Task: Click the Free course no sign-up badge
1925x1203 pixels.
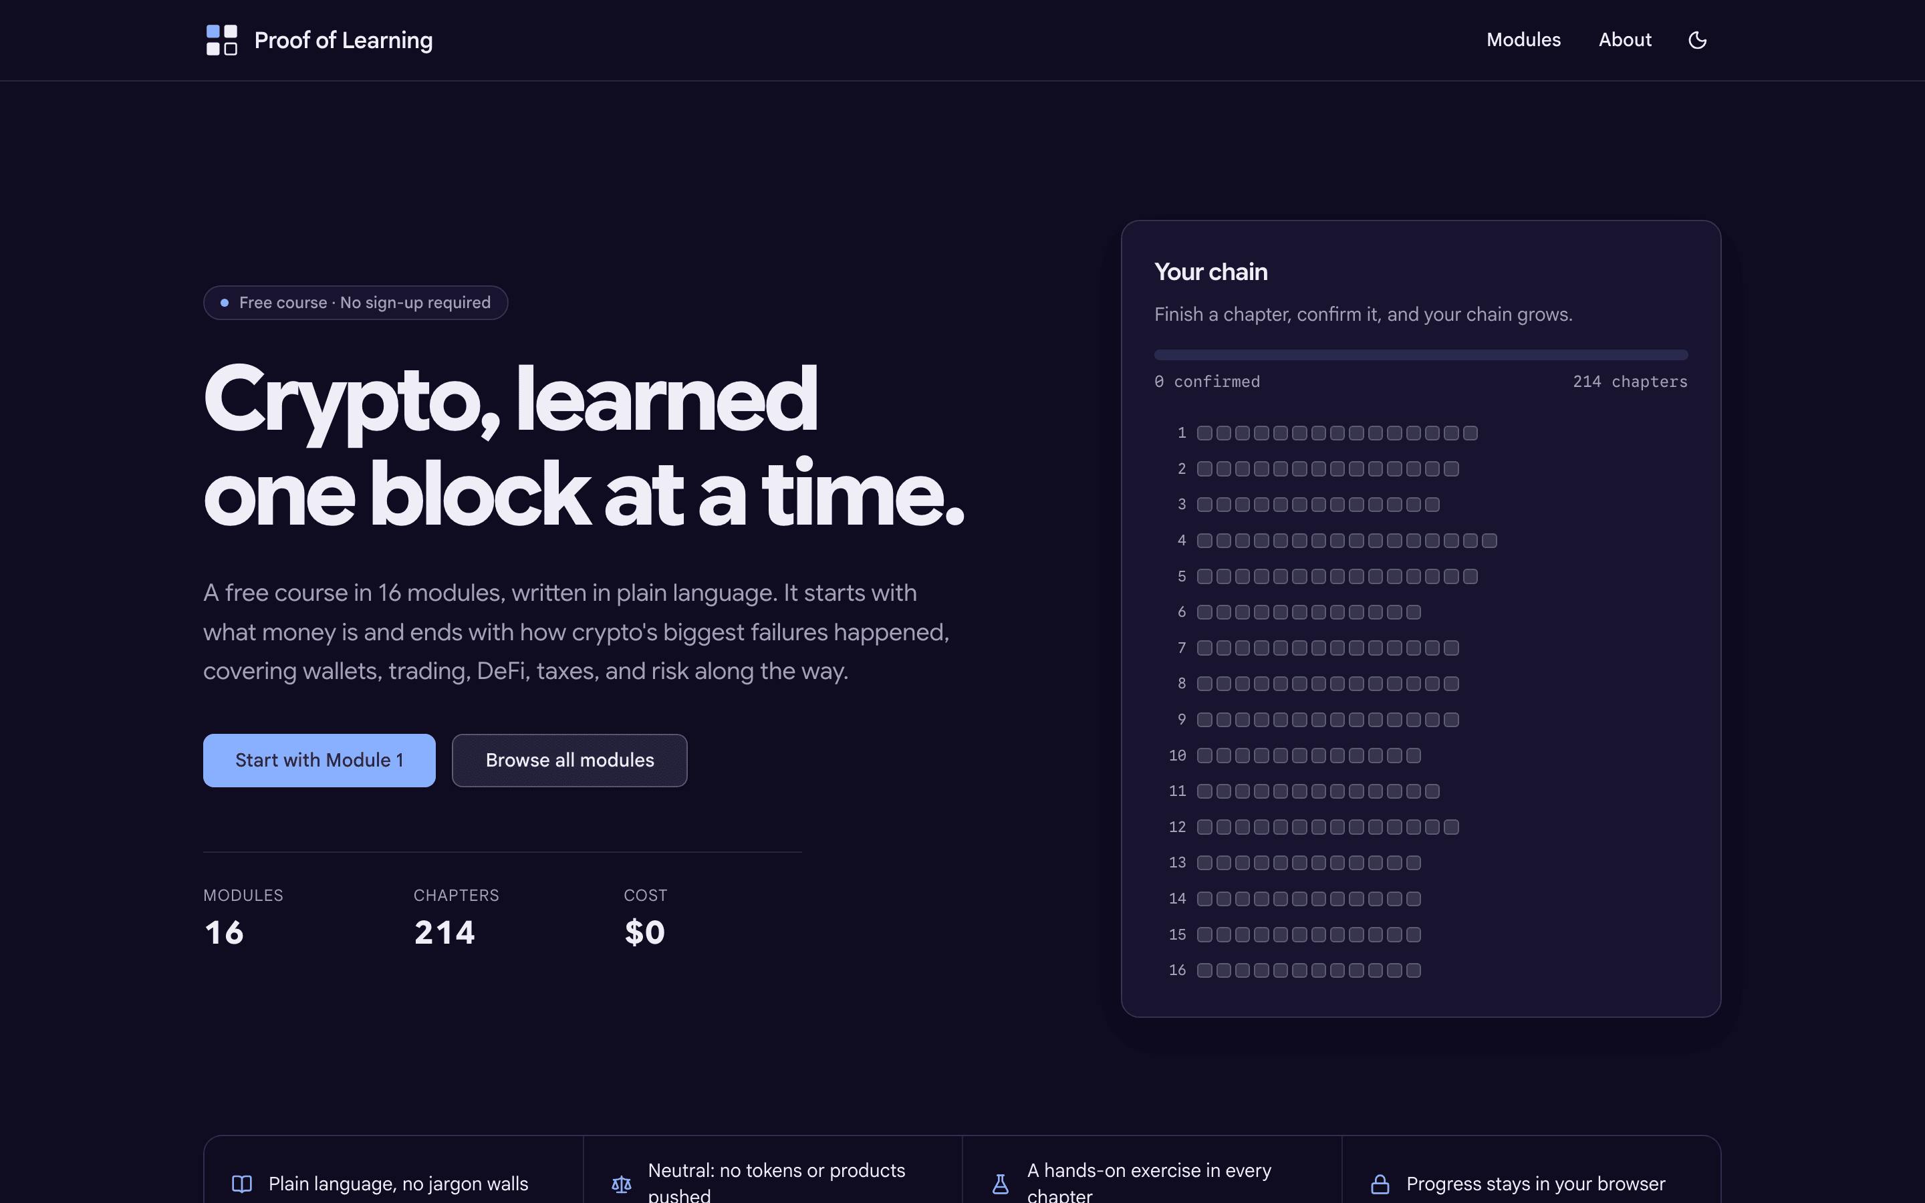Action: pyautogui.click(x=356, y=302)
